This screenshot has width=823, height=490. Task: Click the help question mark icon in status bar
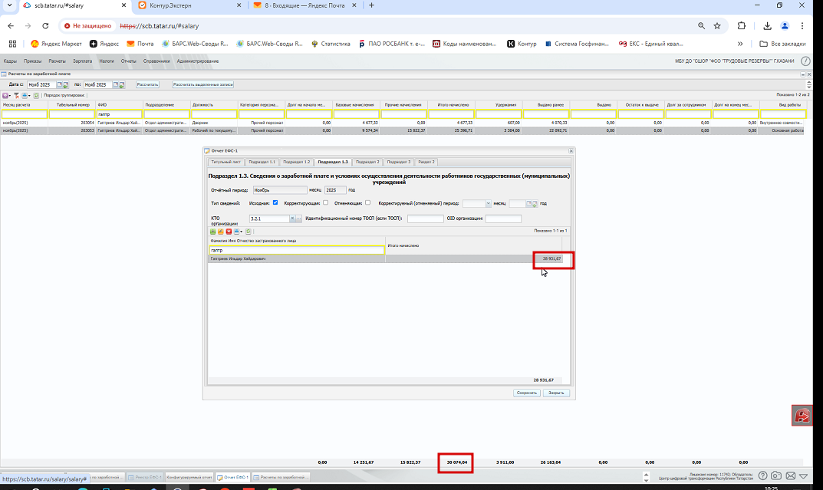762,475
